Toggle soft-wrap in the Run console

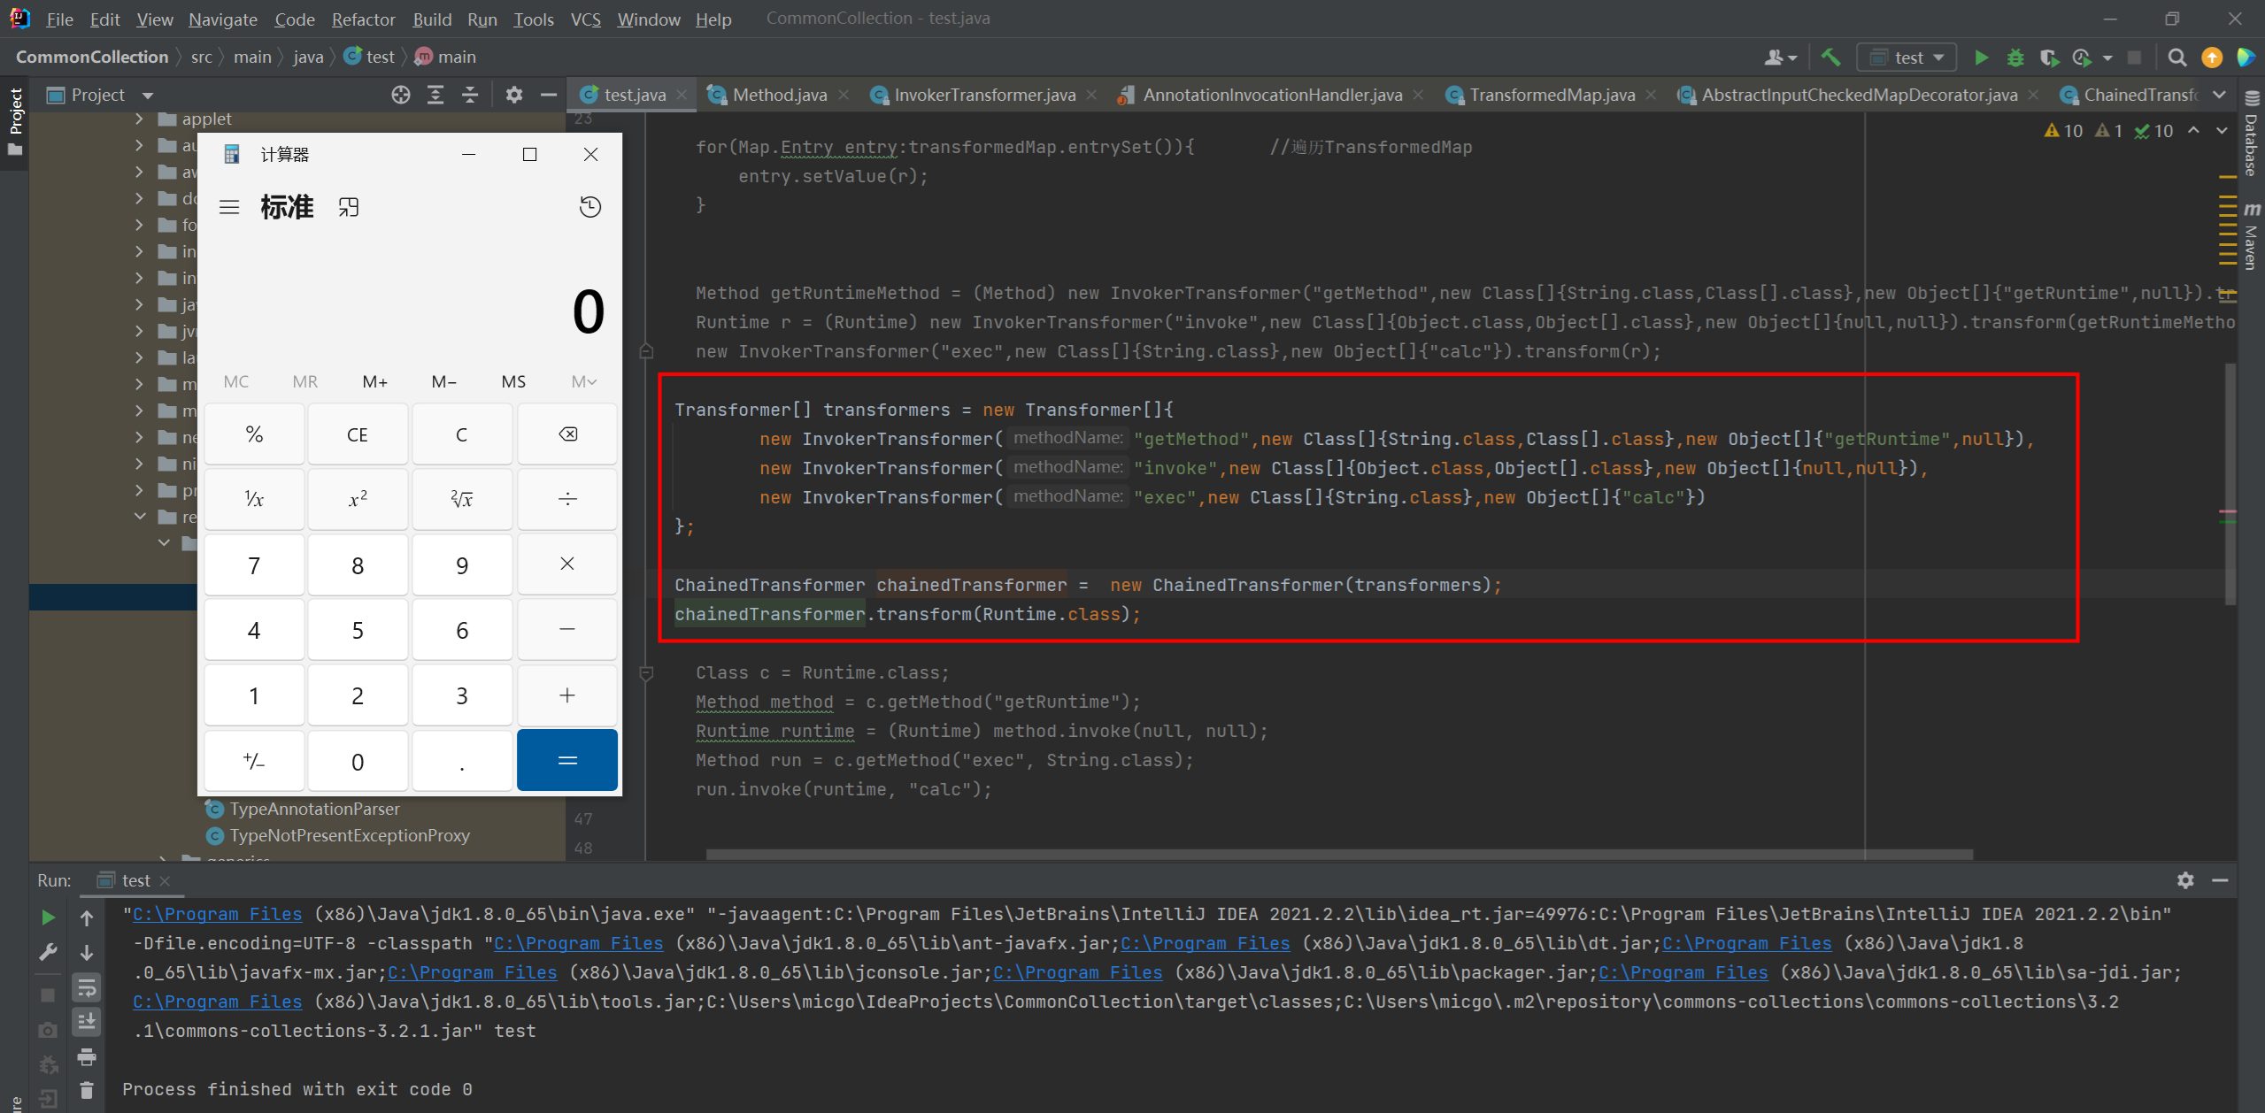(87, 986)
